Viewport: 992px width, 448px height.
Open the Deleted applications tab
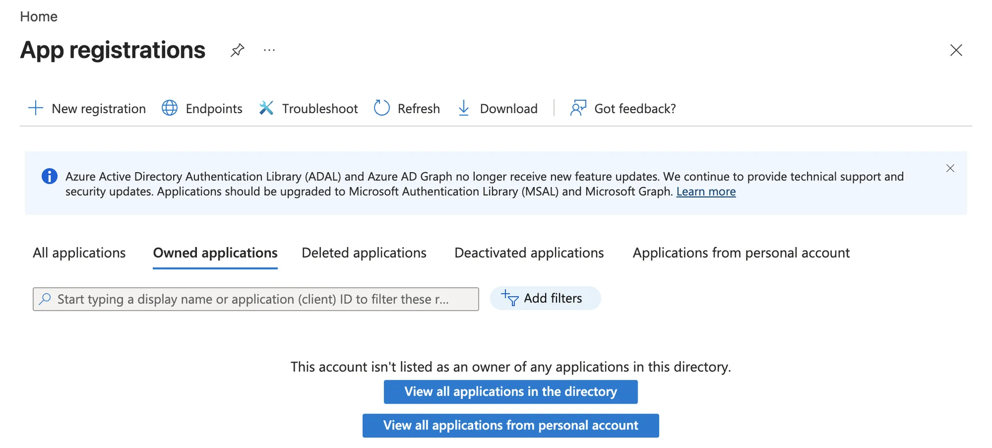click(364, 253)
